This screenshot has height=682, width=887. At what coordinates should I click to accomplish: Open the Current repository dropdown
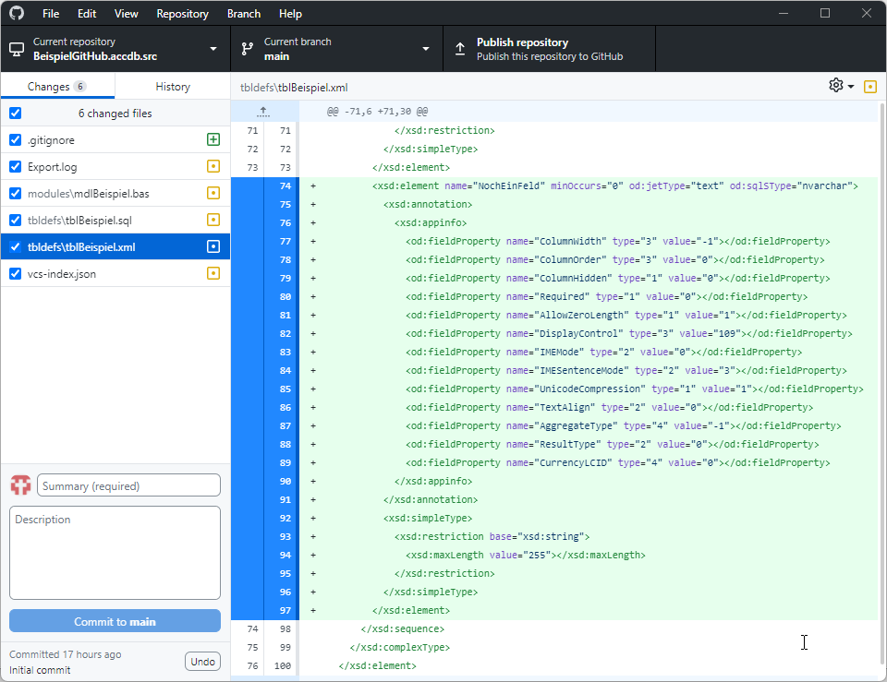[213, 47]
